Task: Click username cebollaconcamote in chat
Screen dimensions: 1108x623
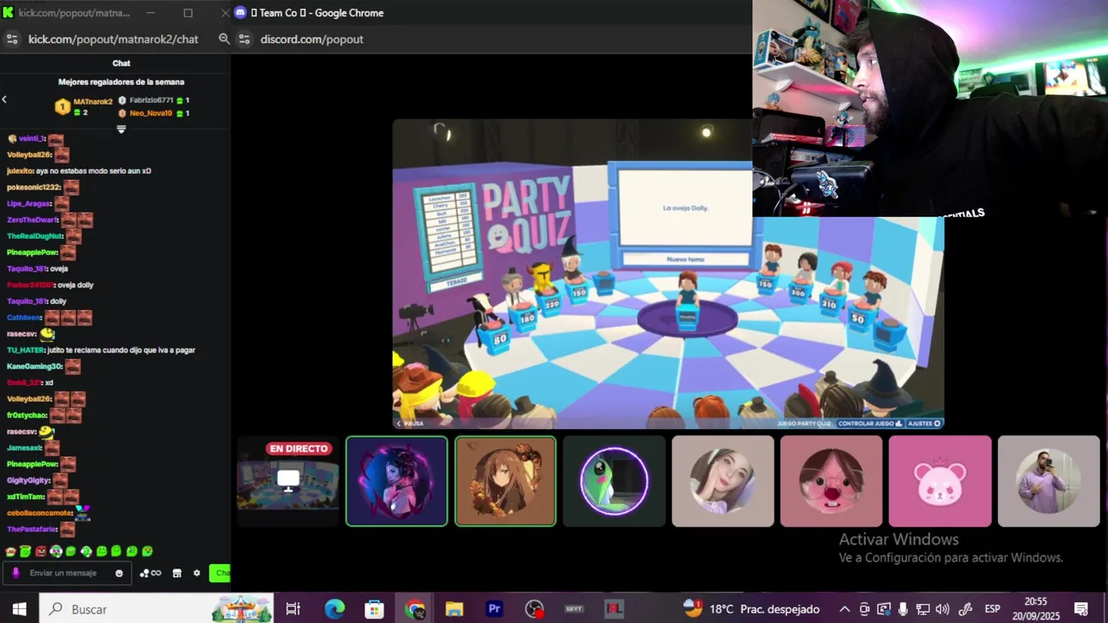Action: pos(40,513)
